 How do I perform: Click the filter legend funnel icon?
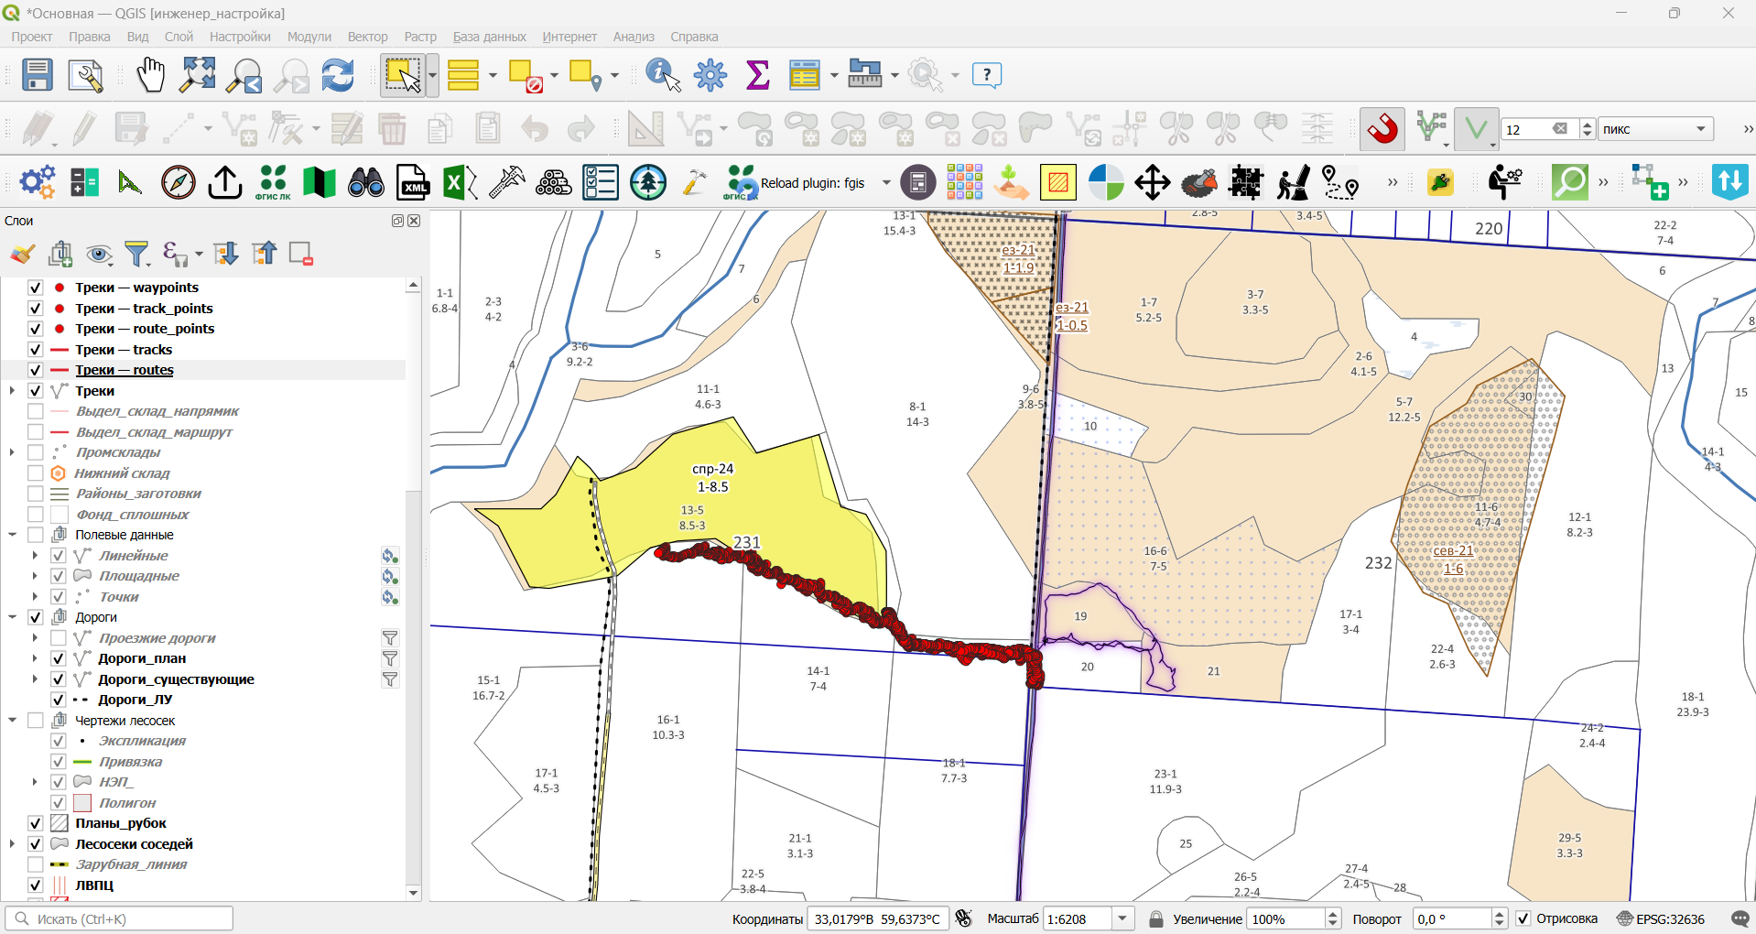(x=137, y=254)
